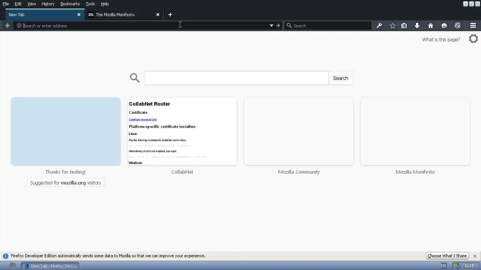Screen dimensions: 481x270
Task: Open the Mozilla Community tile
Action: click(299, 131)
